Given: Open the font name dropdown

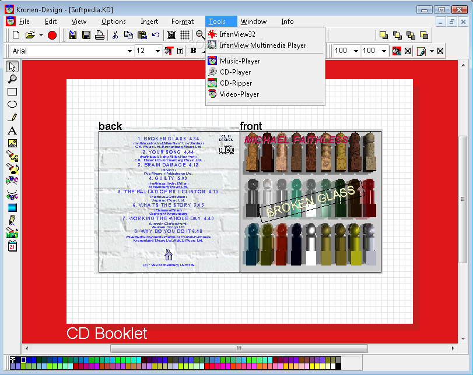Looking at the screenshot, I should tap(129, 51).
